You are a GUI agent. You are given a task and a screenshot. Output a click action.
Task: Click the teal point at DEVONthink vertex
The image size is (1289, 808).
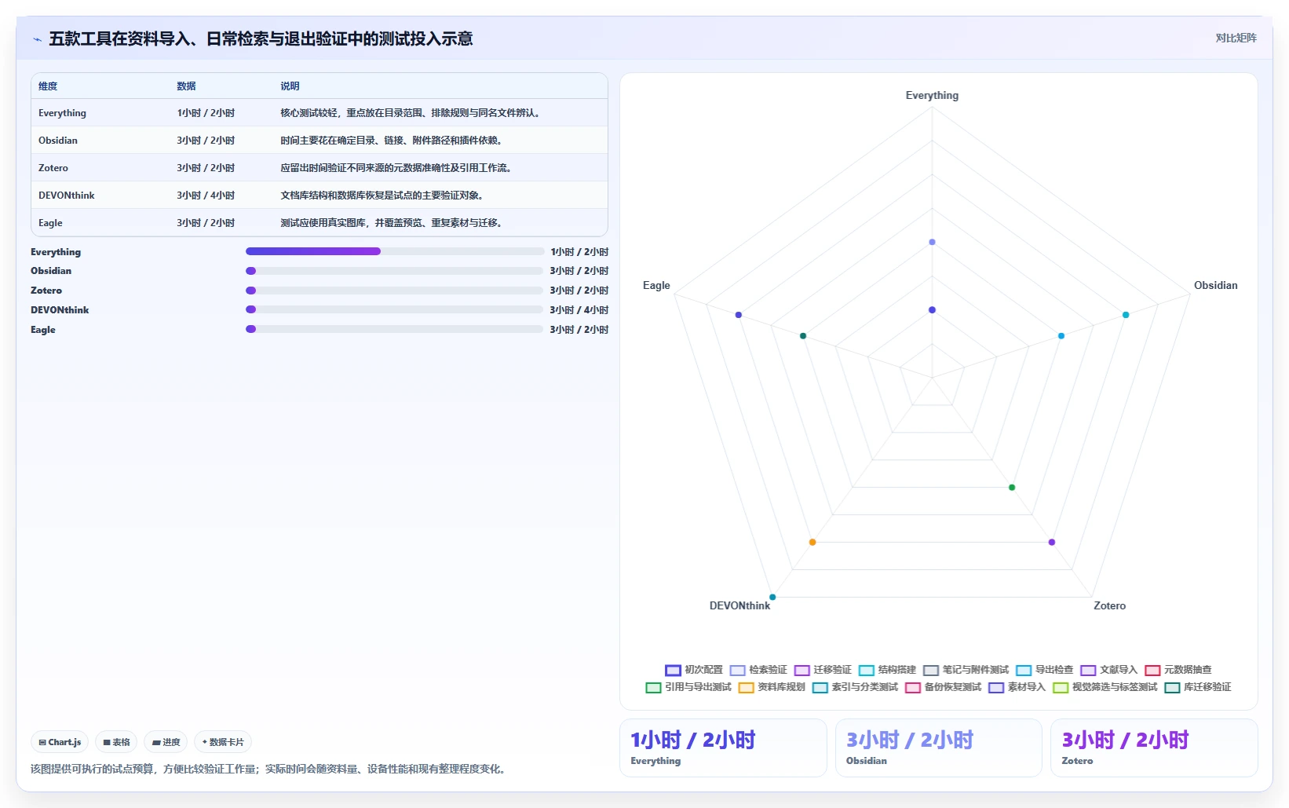point(772,598)
